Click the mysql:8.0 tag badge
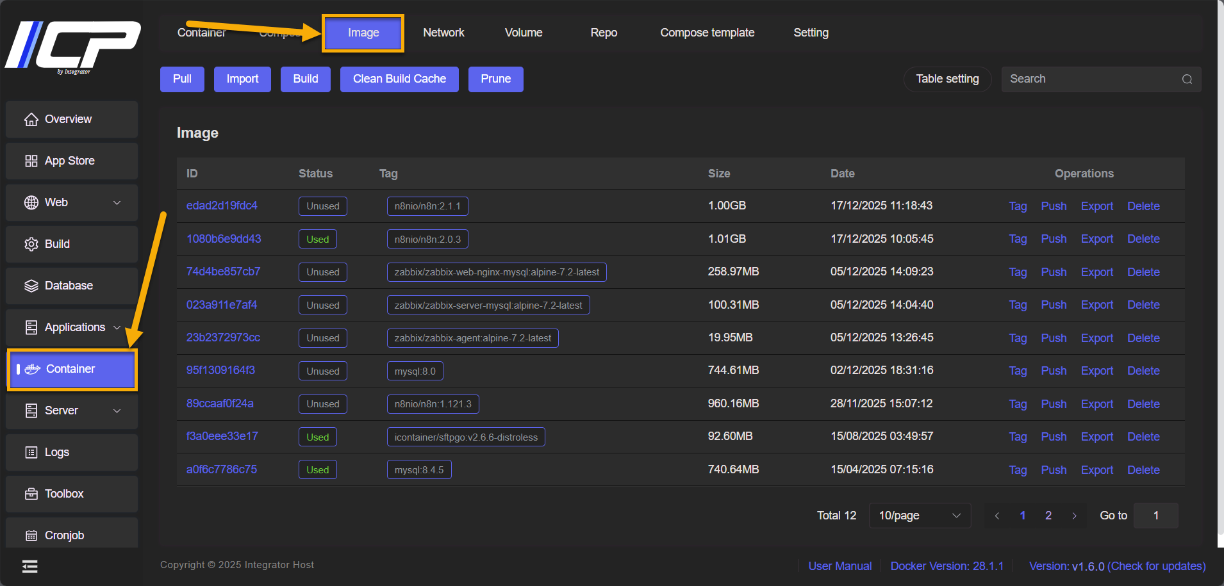The image size is (1224, 586). (415, 371)
